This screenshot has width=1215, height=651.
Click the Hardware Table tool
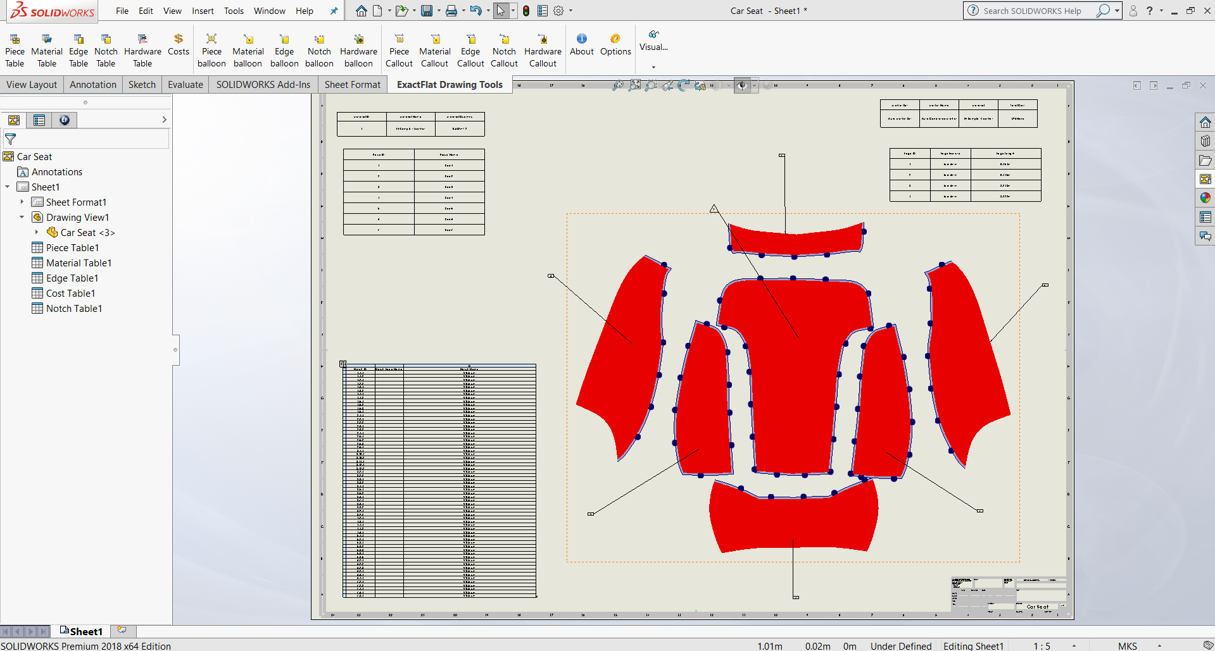(142, 51)
